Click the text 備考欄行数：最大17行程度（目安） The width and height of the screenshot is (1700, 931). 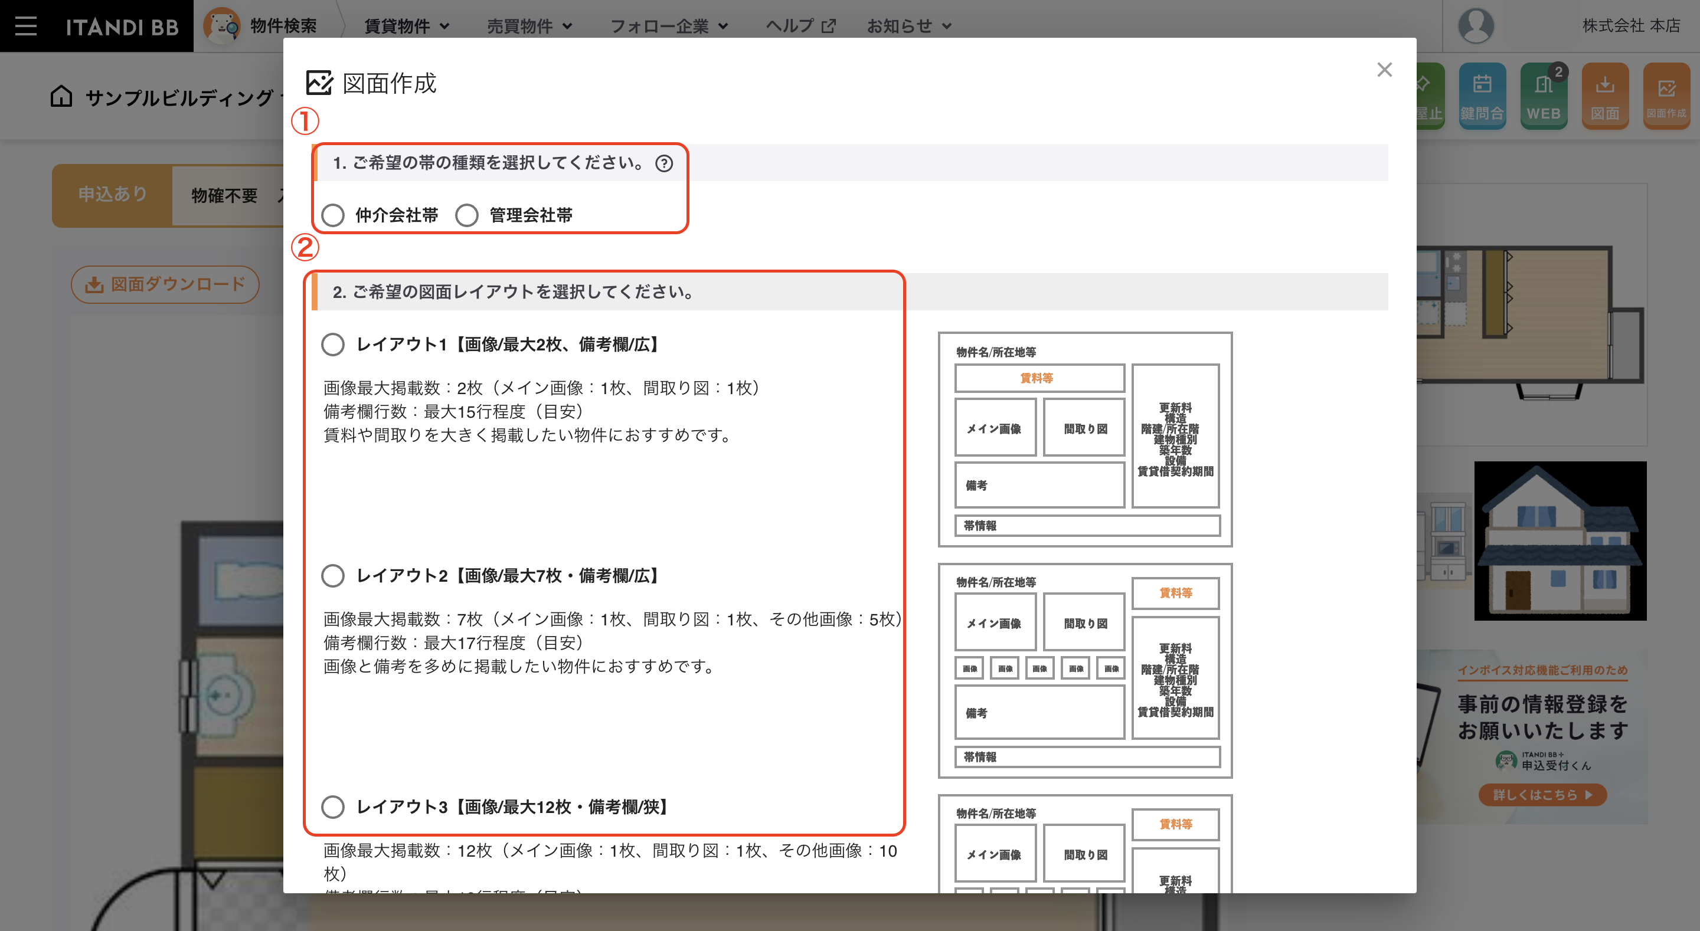[454, 642]
